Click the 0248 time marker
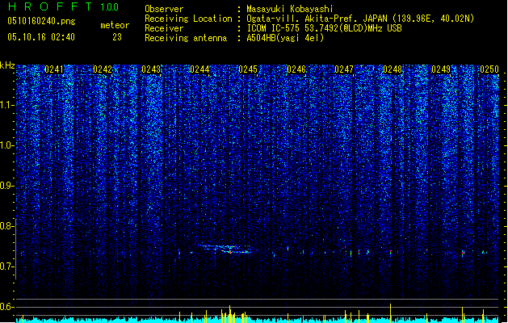This screenshot has width=508, height=323. click(x=393, y=69)
